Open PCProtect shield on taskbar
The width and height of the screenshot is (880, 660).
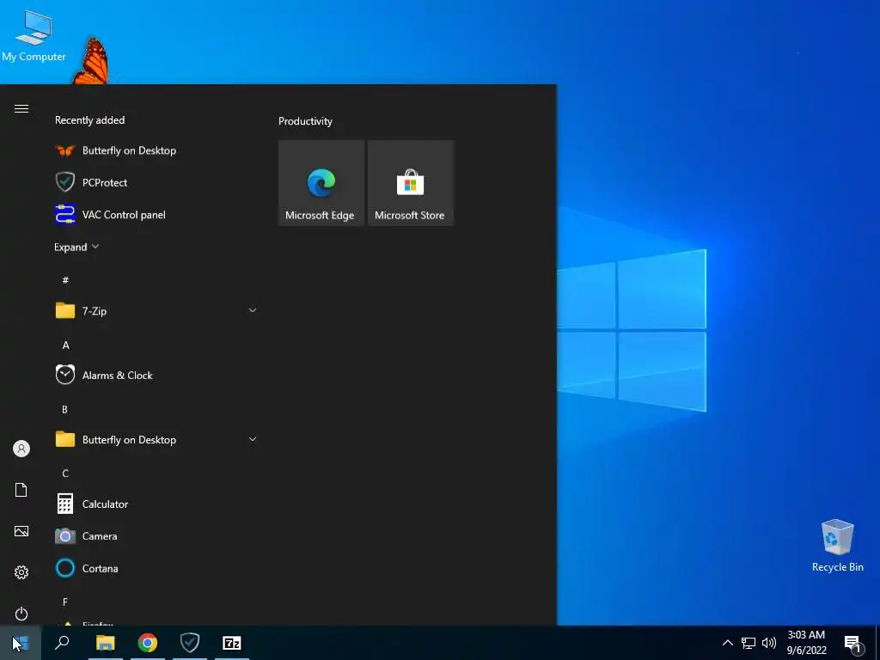pos(190,643)
